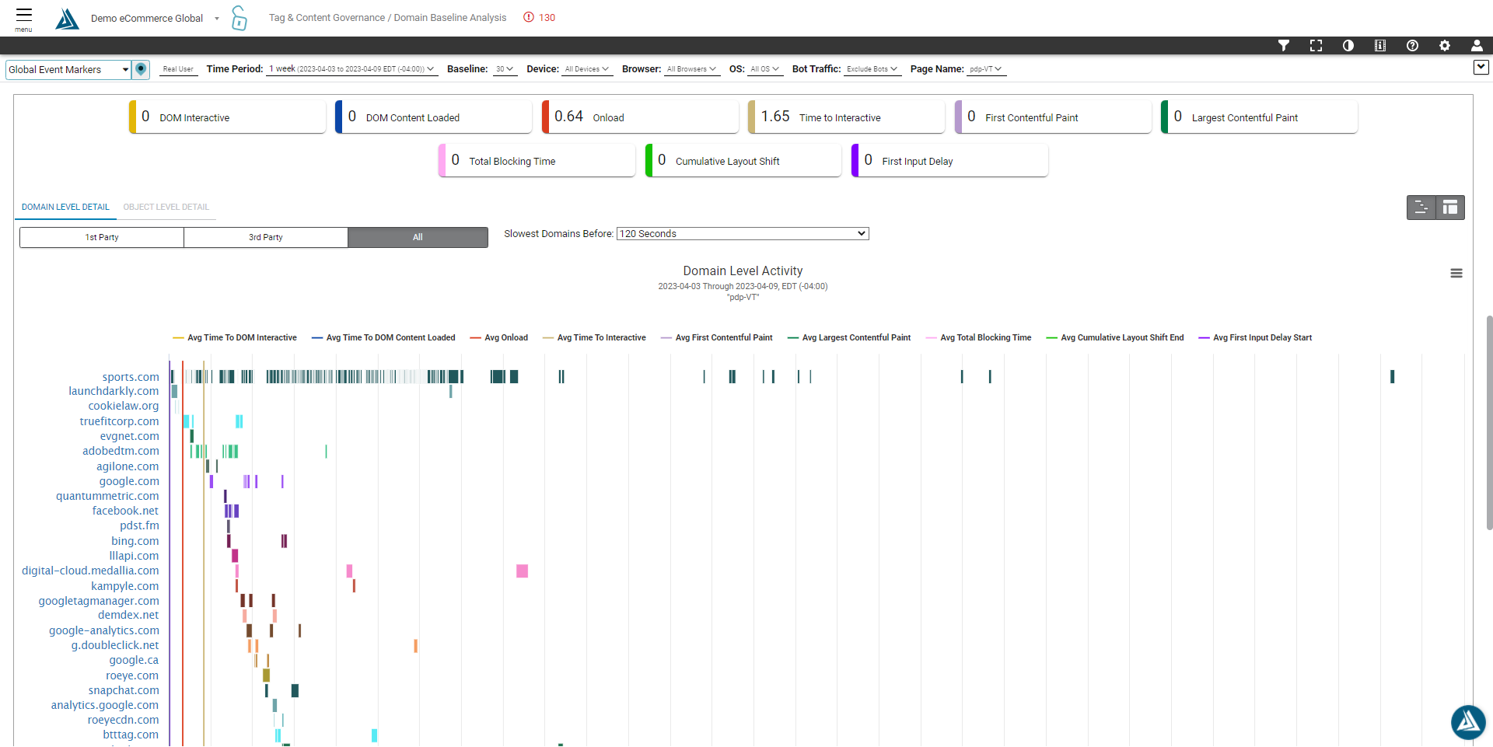Open the Baseline 30 dropdown

(x=505, y=69)
